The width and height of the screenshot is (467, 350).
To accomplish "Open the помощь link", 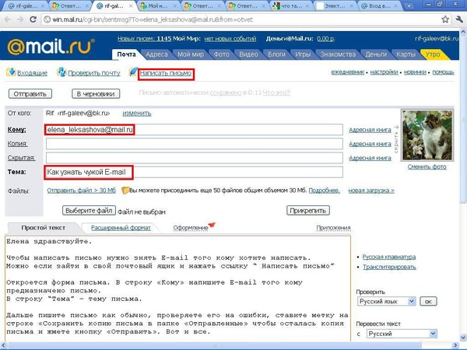I will (443, 72).
